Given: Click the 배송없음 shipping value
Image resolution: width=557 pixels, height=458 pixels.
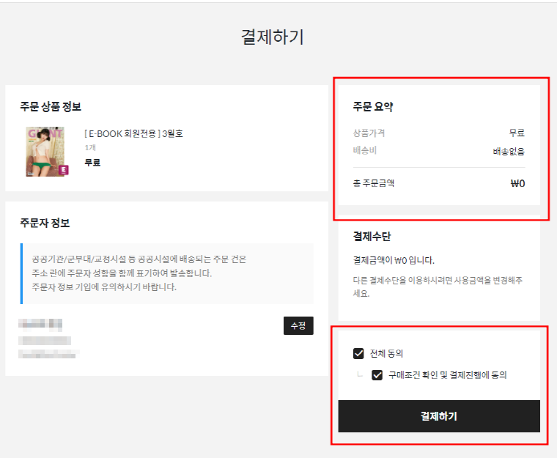Looking at the screenshot, I should 509,152.
